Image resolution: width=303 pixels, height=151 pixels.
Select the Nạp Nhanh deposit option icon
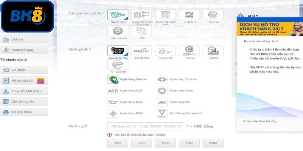[x=118, y=15]
